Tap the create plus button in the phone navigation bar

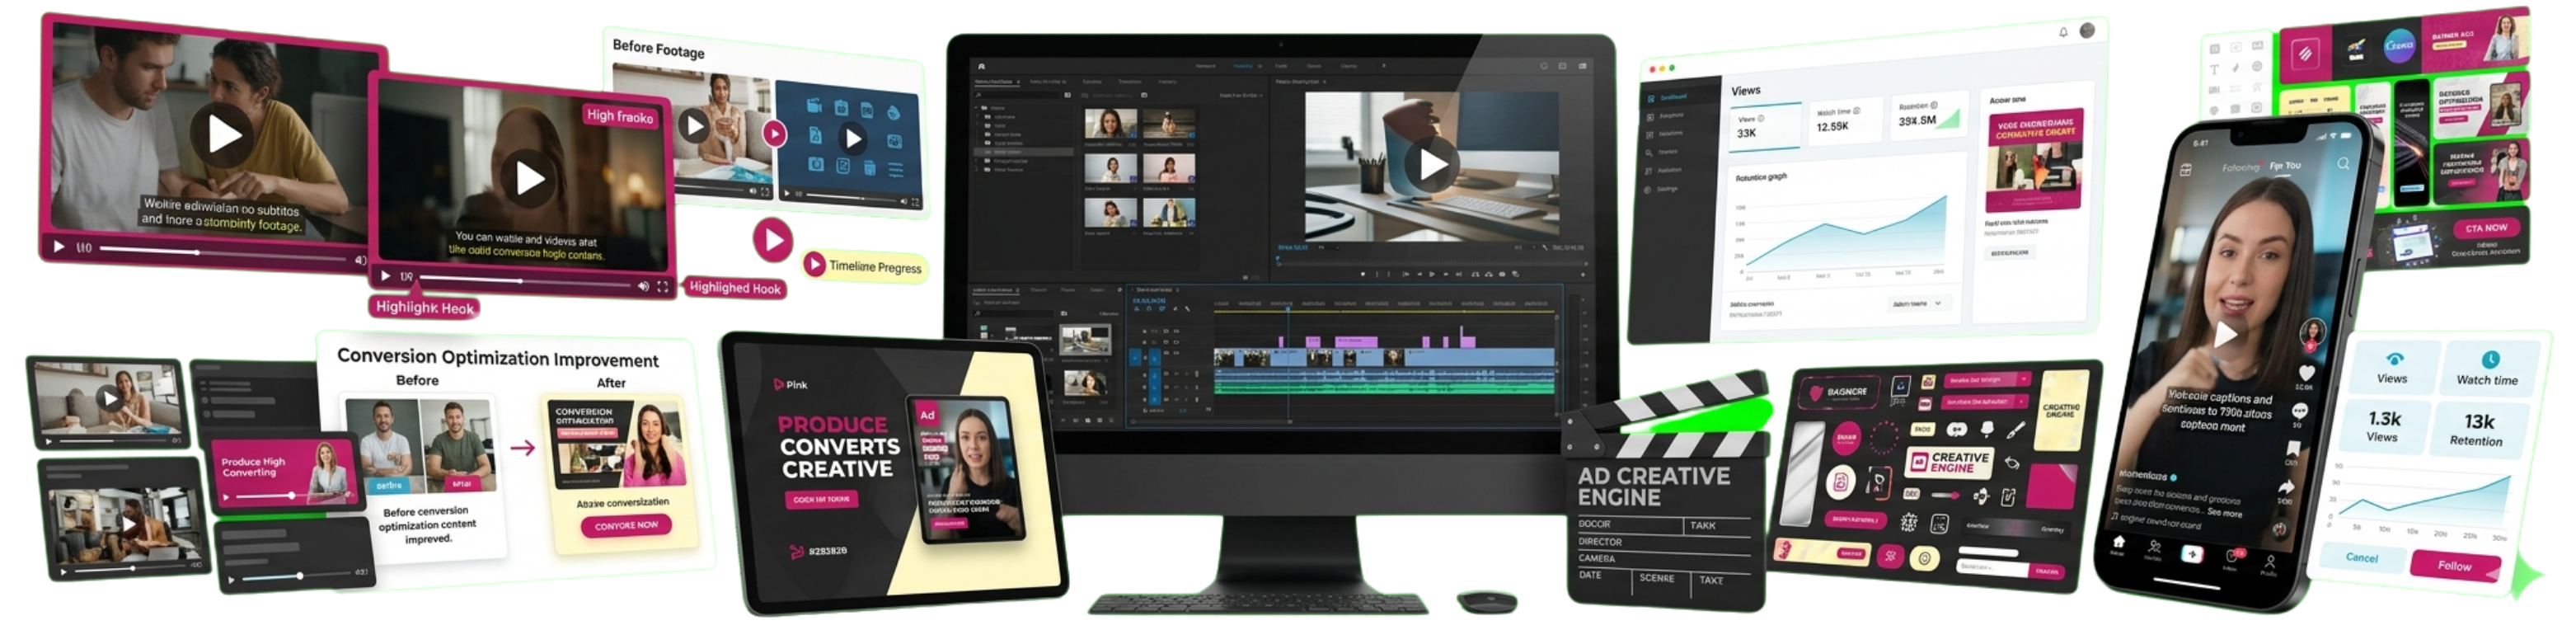2192,553
